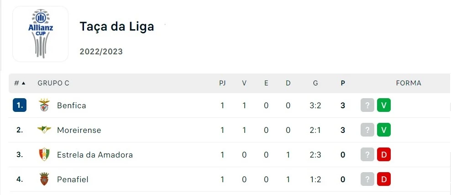
Task: Open the Estrela da Amadora team link
Action: pos(95,155)
